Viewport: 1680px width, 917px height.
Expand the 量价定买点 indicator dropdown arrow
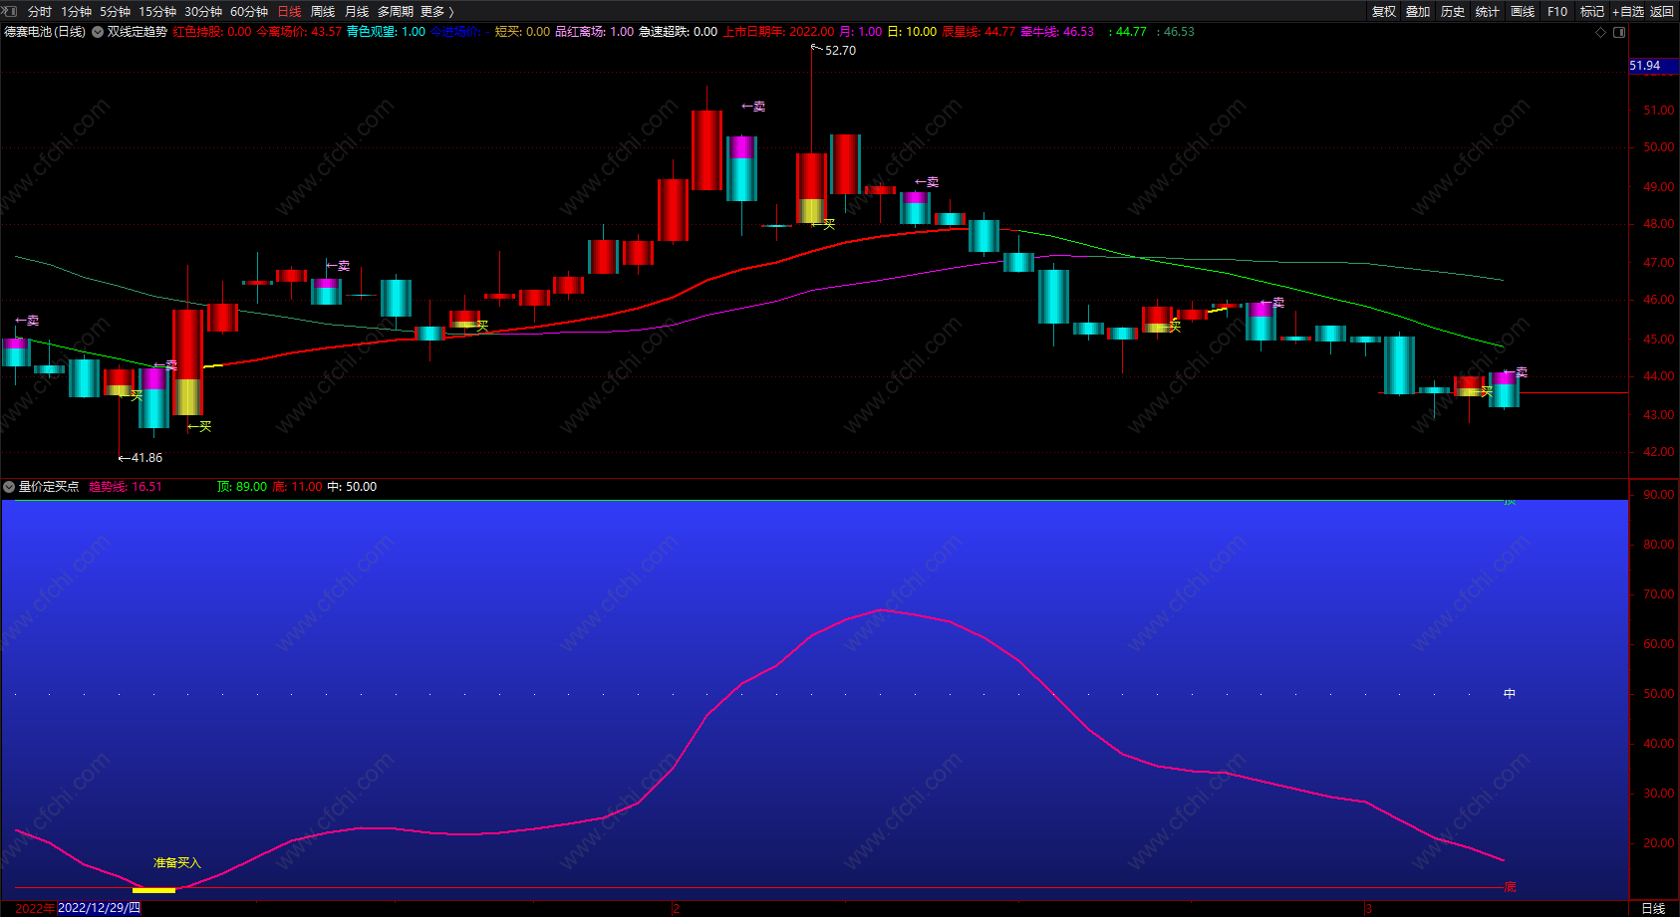[9, 487]
